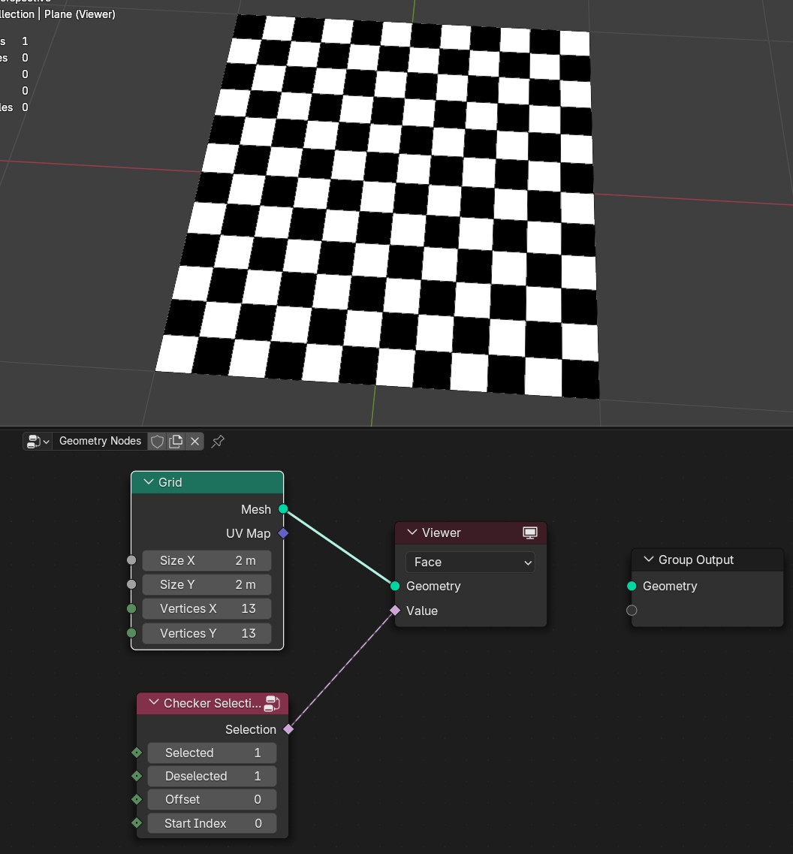Edit the Offset value field

pos(213,799)
